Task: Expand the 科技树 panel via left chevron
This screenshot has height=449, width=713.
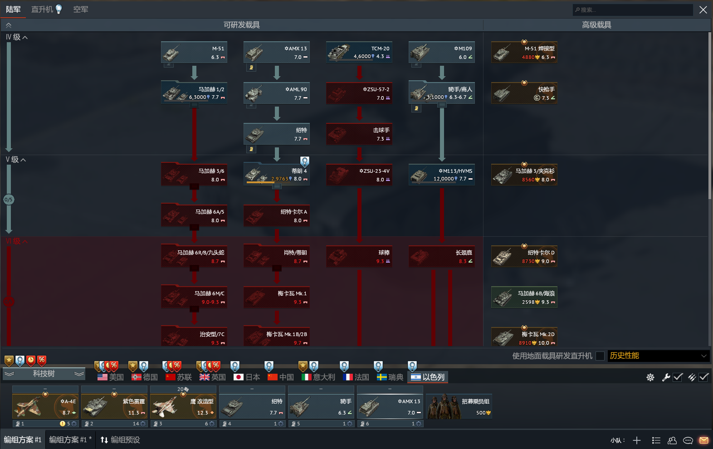Action: point(10,374)
